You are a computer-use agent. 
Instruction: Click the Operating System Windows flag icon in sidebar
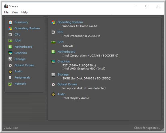pos(10,29)
